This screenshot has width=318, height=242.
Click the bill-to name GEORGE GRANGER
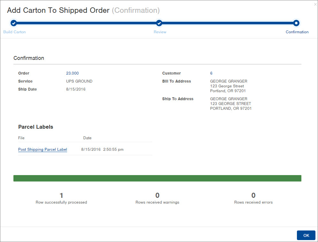coord(229,81)
